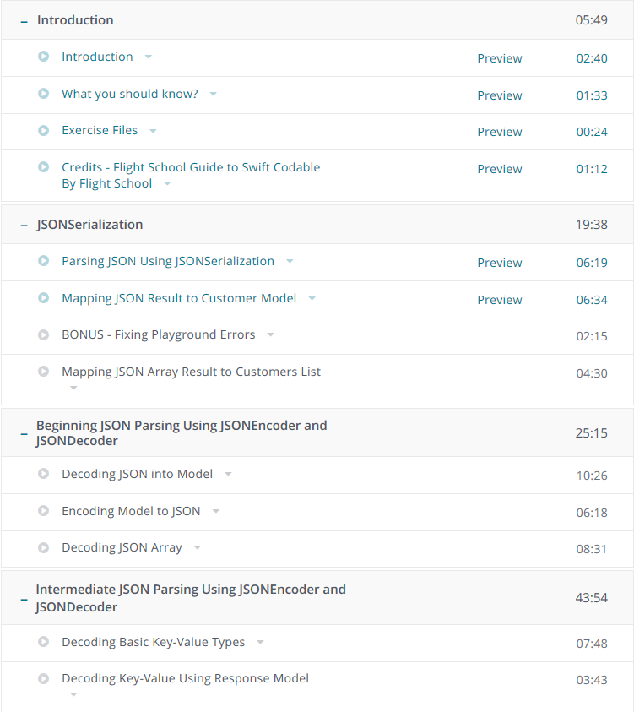Expand arrow below Mapping JSON Array Result

pos(73,388)
